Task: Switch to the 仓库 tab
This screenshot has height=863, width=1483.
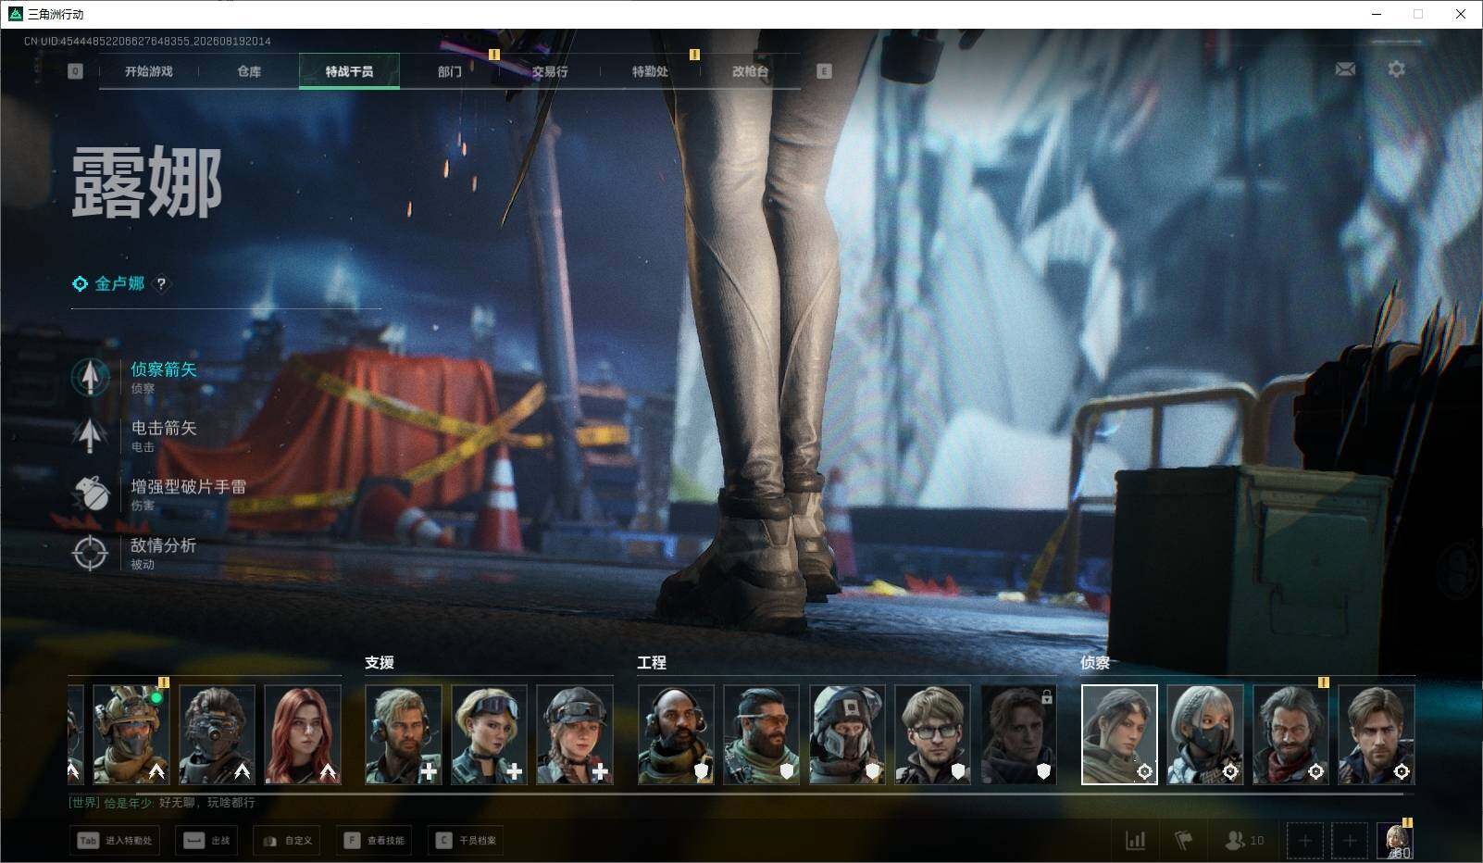Action: pyautogui.click(x=249, y=71)
